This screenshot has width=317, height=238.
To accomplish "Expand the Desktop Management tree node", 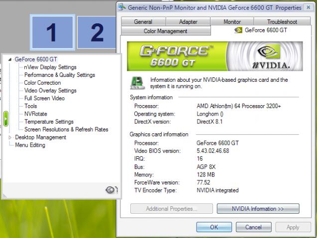I will click(10, 137).
